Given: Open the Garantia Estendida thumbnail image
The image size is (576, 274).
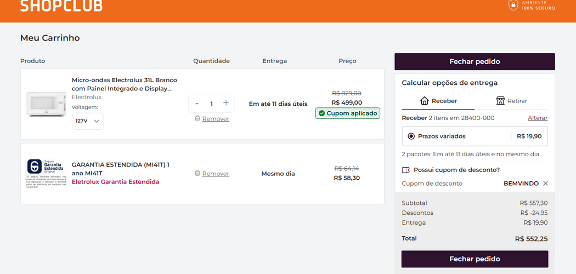Looking at the screenshot, I should coord(47,174).
